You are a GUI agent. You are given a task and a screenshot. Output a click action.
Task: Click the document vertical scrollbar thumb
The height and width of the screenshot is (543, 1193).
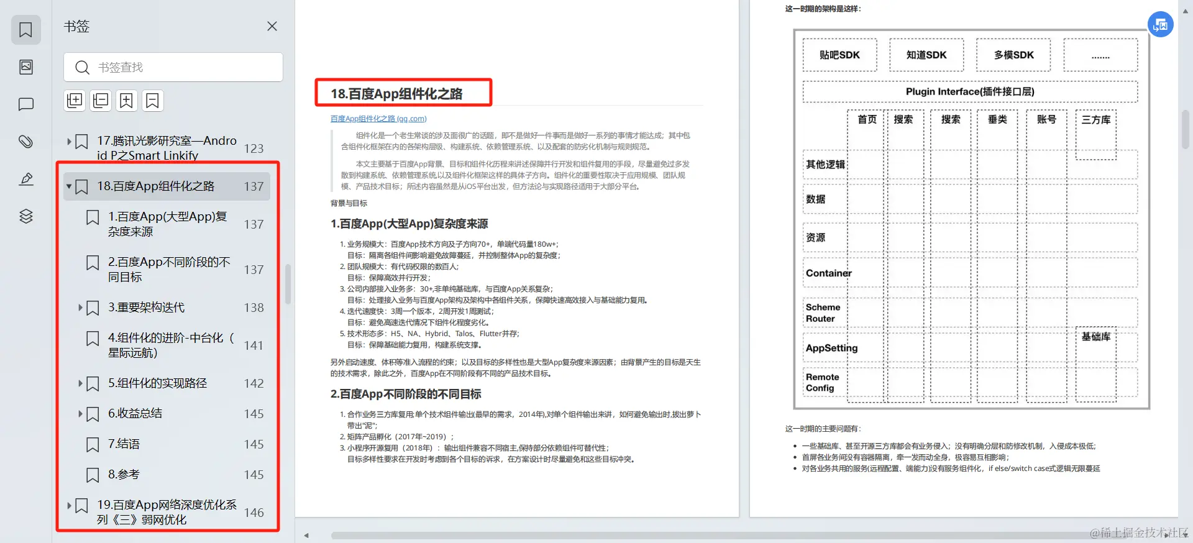pos(1186,129)
